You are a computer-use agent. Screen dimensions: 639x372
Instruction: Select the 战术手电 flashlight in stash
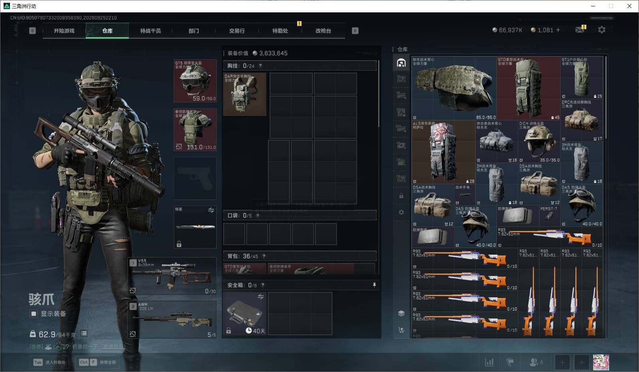tap(465, 194)
